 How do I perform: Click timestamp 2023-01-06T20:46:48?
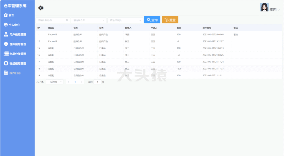point(213,34)
